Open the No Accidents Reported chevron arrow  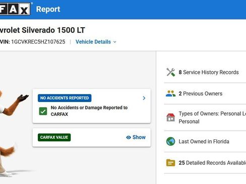(x=144, y=98)
